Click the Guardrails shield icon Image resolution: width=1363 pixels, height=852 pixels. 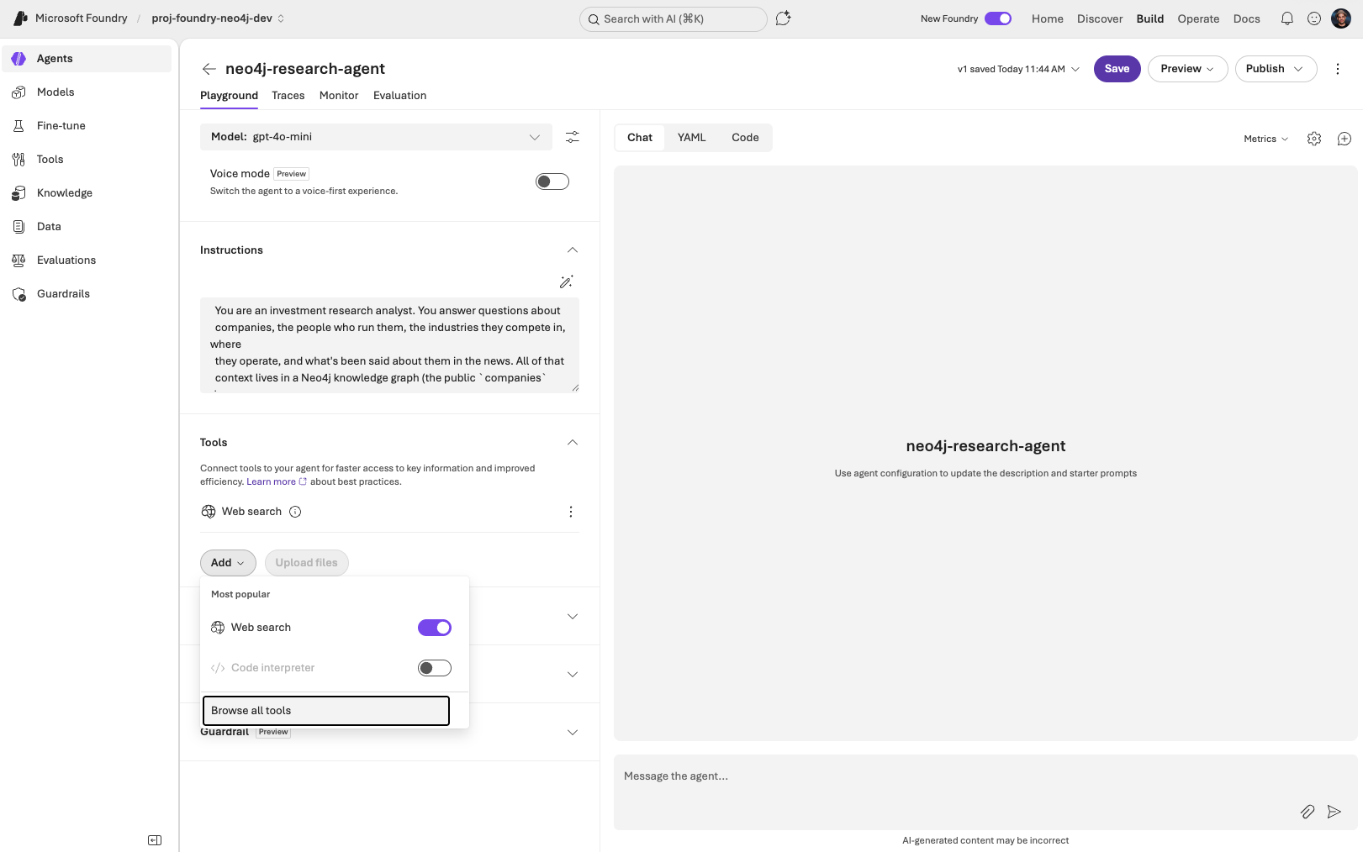[18, 294]
